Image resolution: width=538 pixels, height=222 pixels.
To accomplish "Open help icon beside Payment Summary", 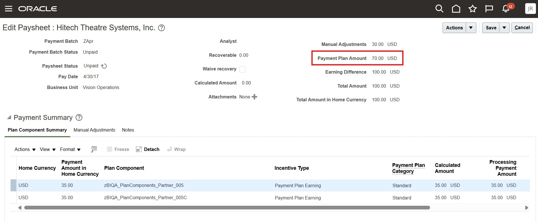I will tap(79, 118).
